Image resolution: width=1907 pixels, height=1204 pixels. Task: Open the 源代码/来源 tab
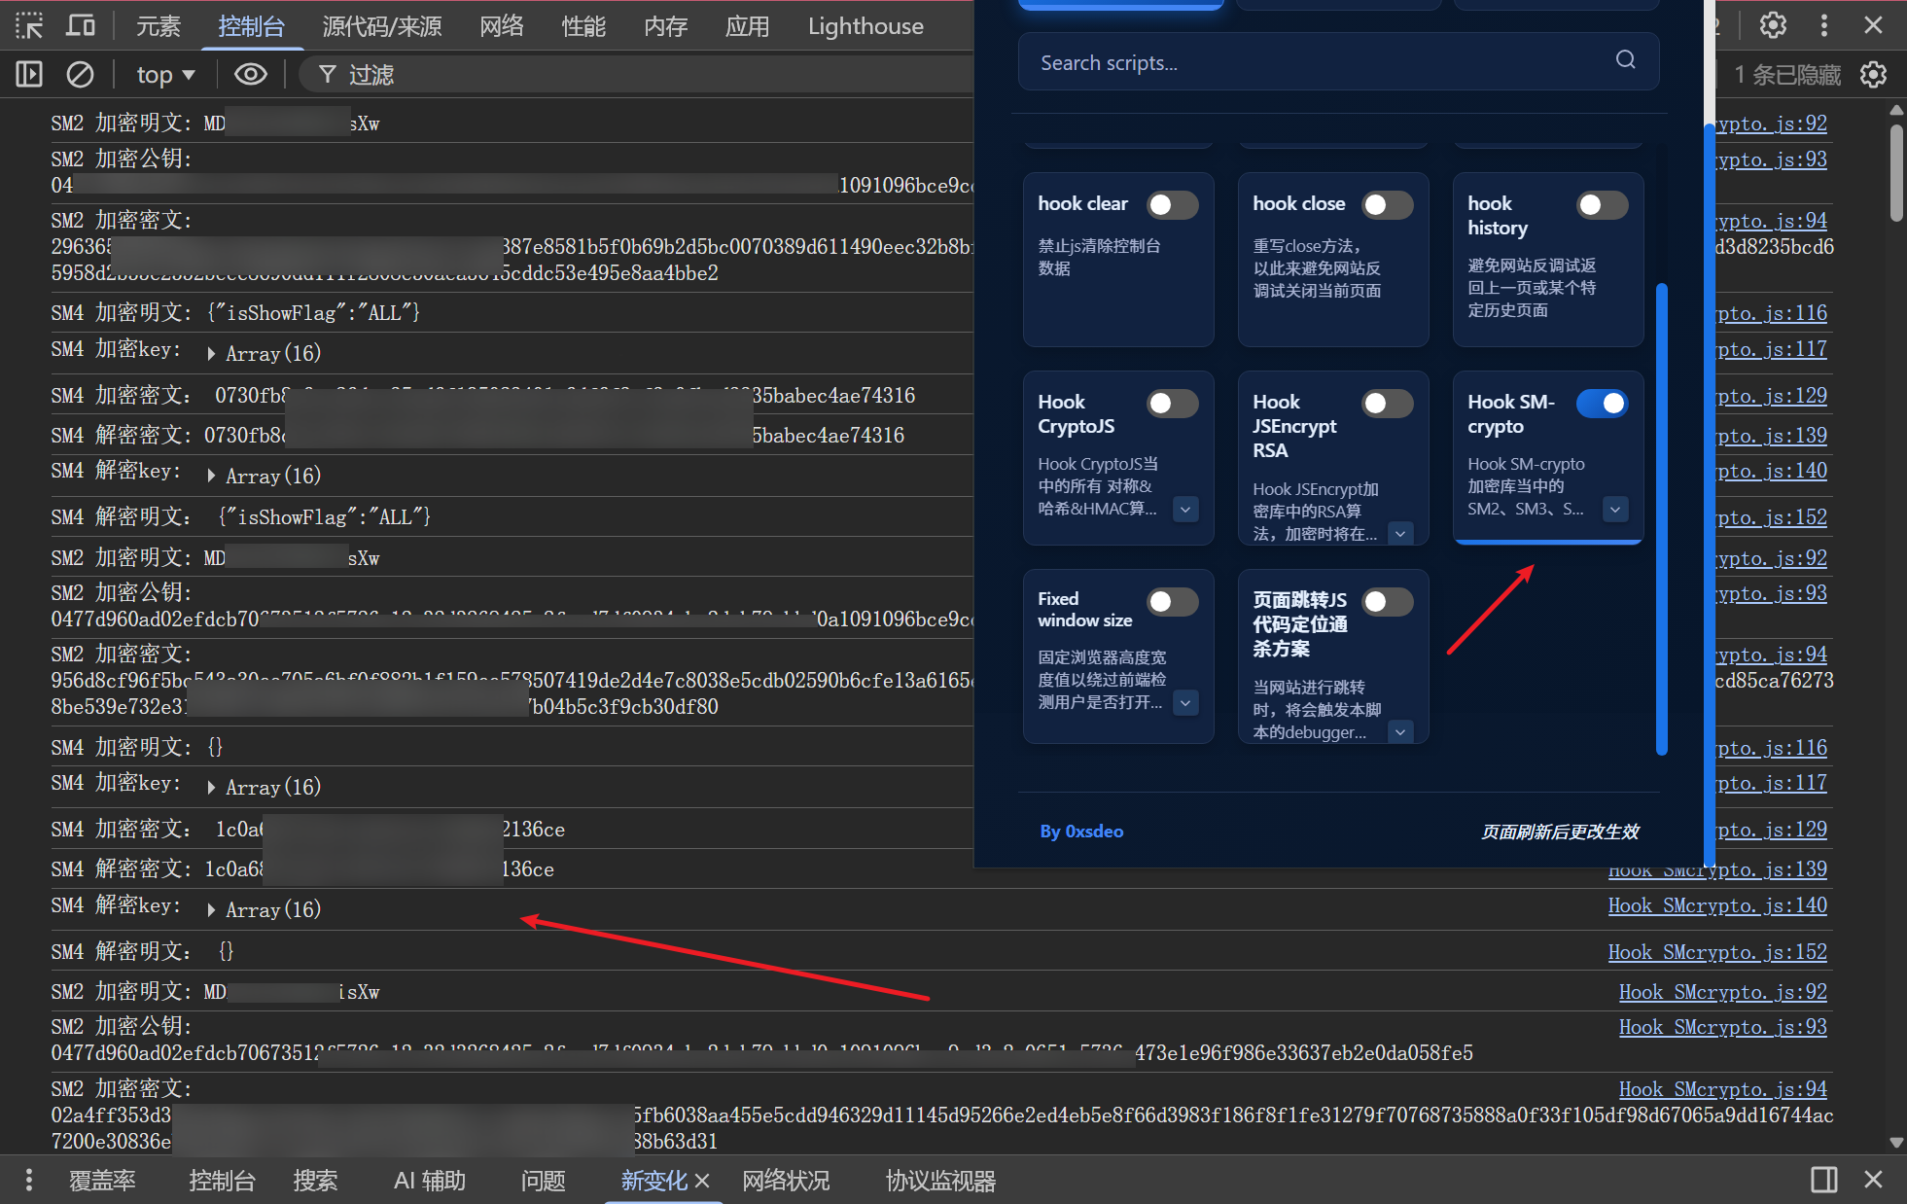[x=381, y=26]
